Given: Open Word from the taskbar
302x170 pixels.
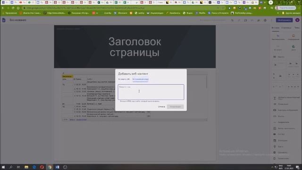Looking at the screenshot, I should point(57,167).
